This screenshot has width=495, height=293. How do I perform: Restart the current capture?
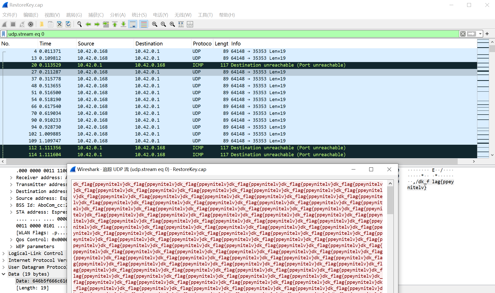pyautogui.click(x=22, y=24)
